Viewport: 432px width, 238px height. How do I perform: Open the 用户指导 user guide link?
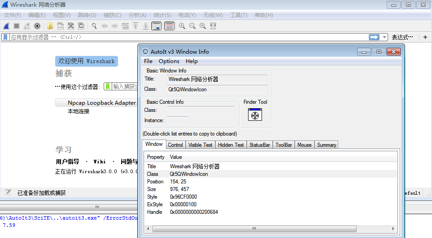coord(67,161)
